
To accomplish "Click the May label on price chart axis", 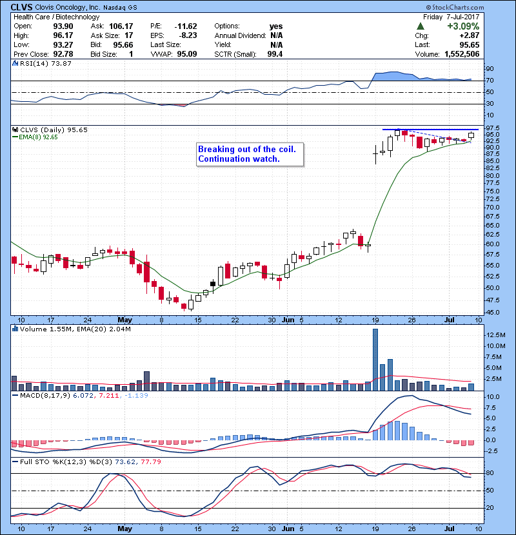I will 124,320.
